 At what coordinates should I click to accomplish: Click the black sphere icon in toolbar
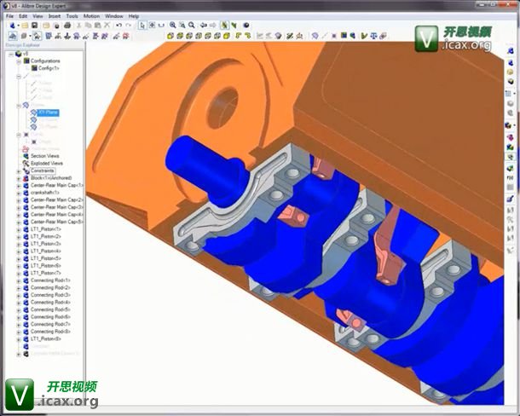point(246,26)
